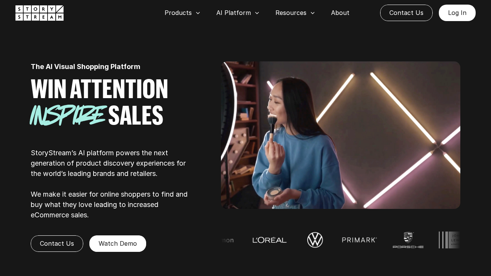
Task: Click the Primark brand logo
Action: [359, 240]
